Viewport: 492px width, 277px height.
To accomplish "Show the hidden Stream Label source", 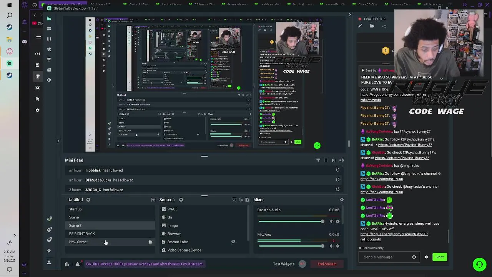I will point(233,242).
